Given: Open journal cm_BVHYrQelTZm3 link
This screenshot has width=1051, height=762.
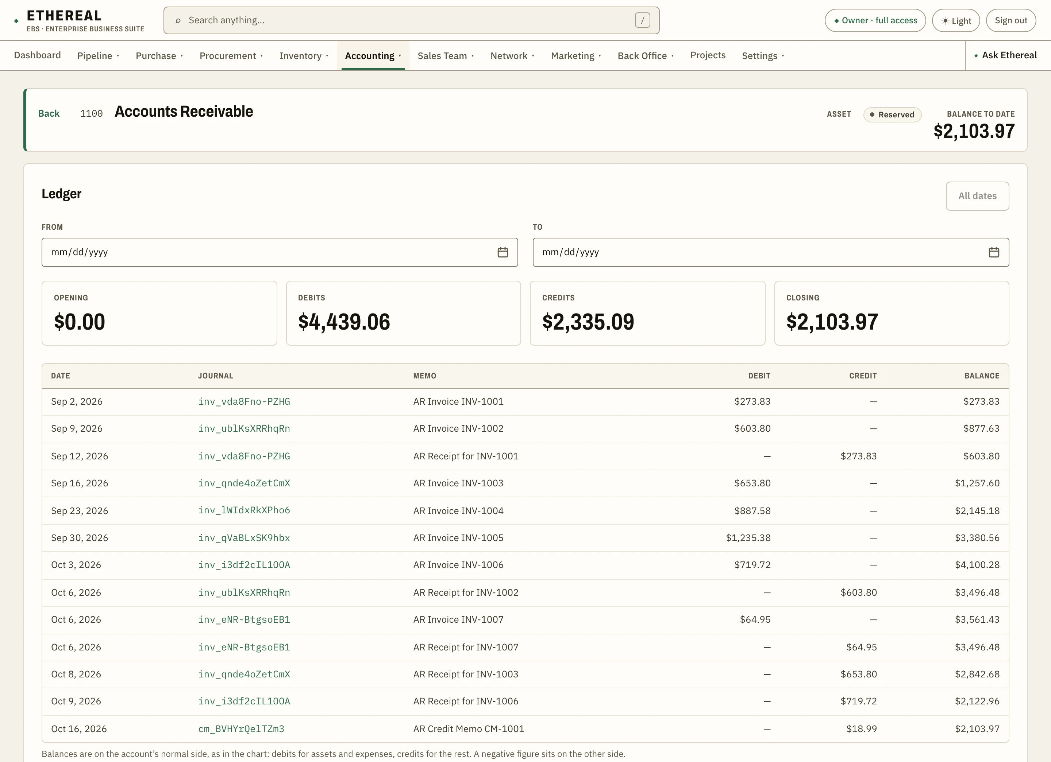Looking at the screenshot, I should (242, 729).
